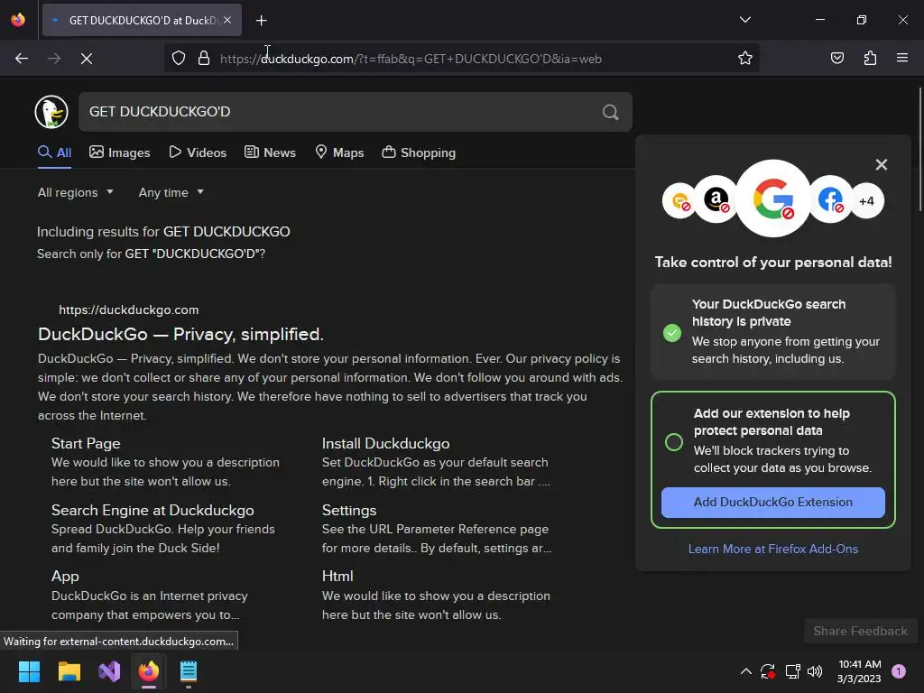Open Search Engine at Duckduckgo sitelink
The width and height of the screenshot is (924, 693).
[x=152, y=511]
